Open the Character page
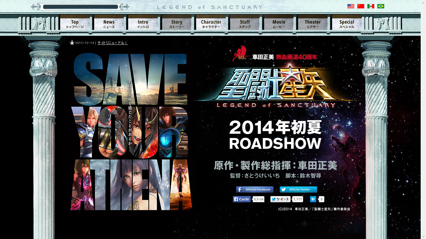The height and width of the screenshot is (239, 426). (211, 24)
